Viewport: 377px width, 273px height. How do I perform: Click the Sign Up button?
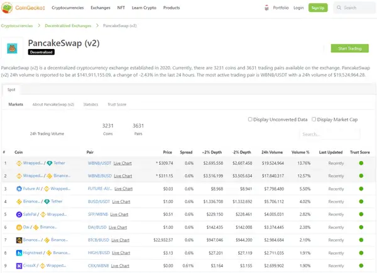pyautogui.click(x=318, y=8)
